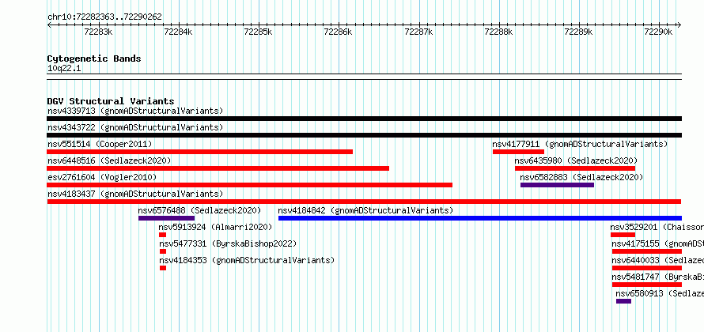
Task: Select the red bar under nsv551514
Action: (x=200, y=152)
